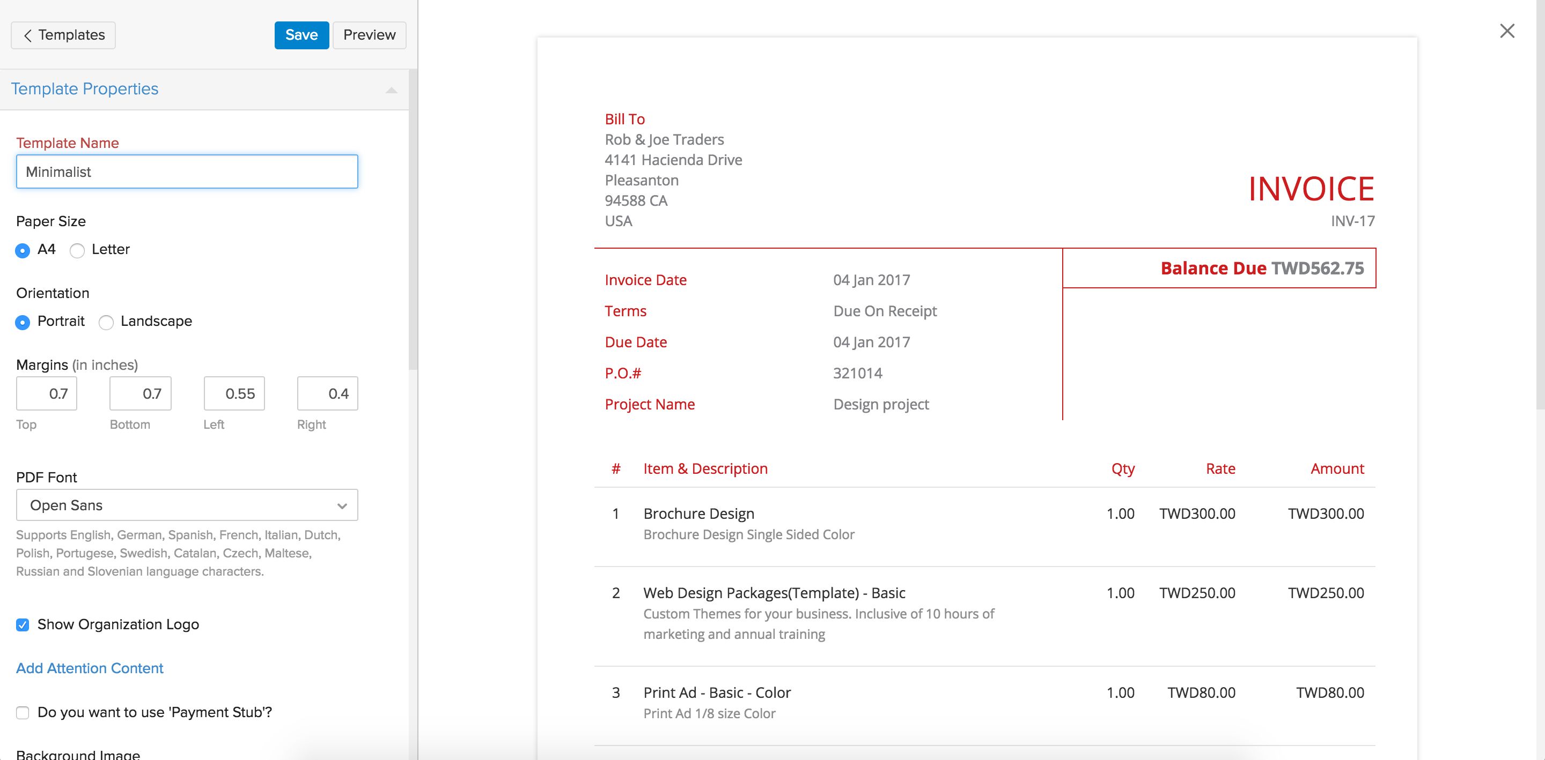
Task: Click the Top margin field
Action: (47, 394)
